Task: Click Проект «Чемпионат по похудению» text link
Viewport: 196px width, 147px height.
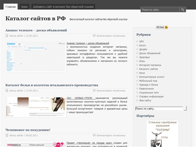Action: (90, 143)
